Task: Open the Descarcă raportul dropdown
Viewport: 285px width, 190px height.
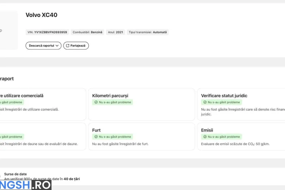Action: point(43,45)
